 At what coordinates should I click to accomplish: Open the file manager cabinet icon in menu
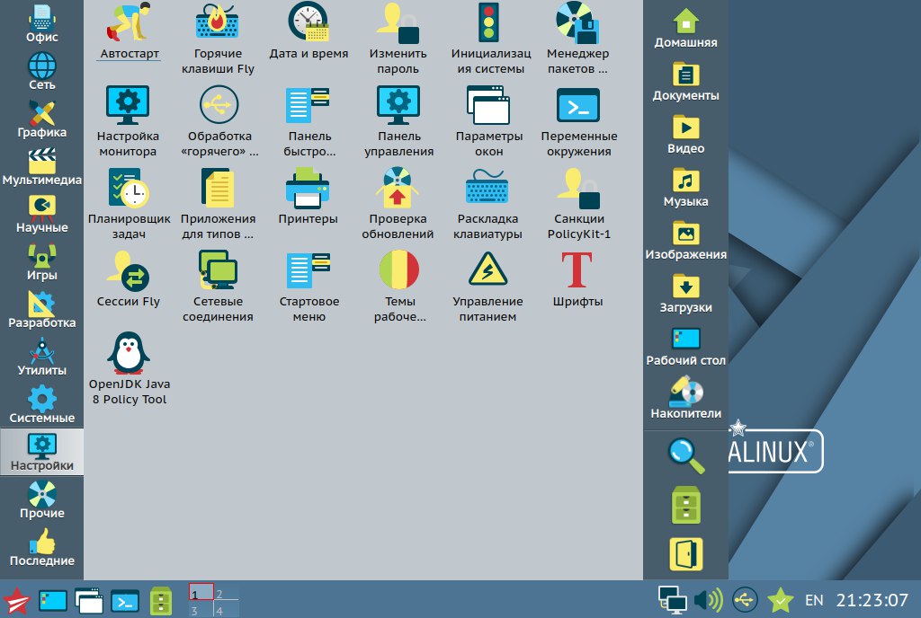(685, 505)
